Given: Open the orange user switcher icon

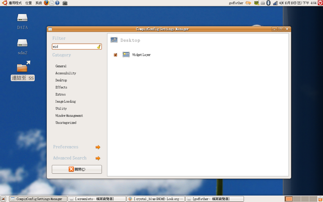Looking at the screenshot, I should (x=248, y=3).
